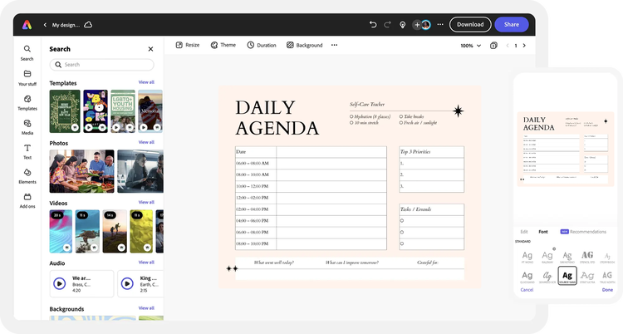The width and height of the screenshot is (623, 334).
Task: Open the pages view icon
Action: tap(493, 46)
